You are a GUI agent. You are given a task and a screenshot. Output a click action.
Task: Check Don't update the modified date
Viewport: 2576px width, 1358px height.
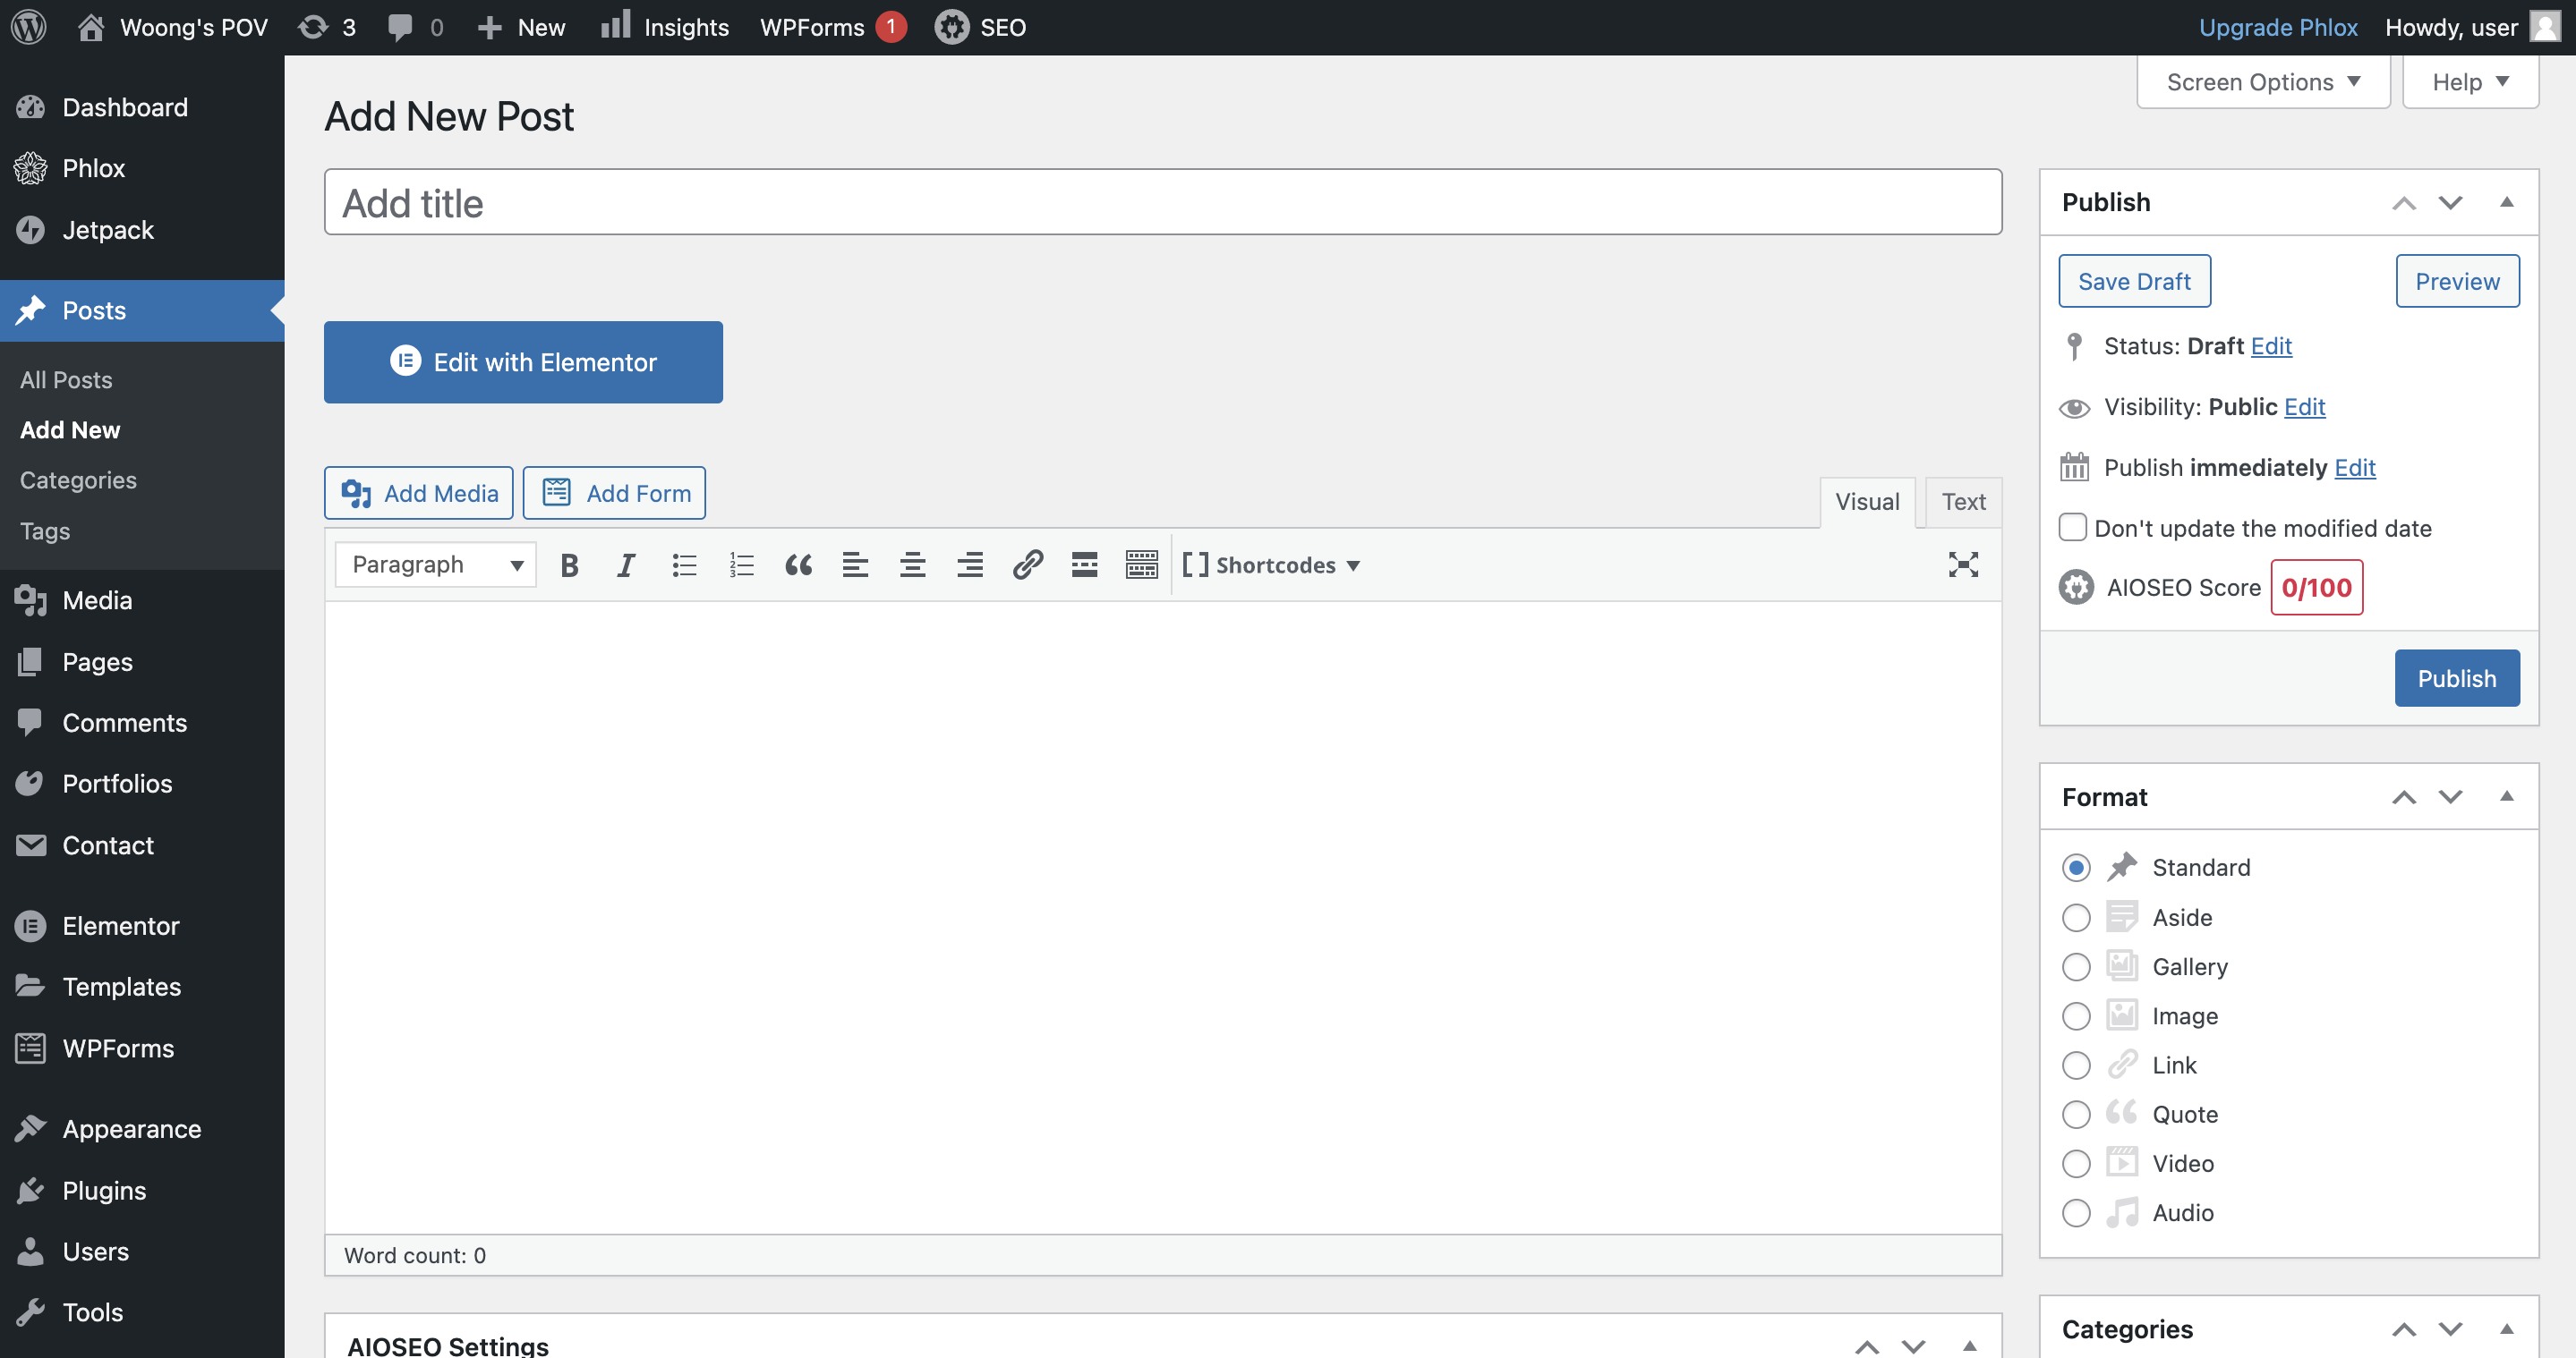(2073, 527)
